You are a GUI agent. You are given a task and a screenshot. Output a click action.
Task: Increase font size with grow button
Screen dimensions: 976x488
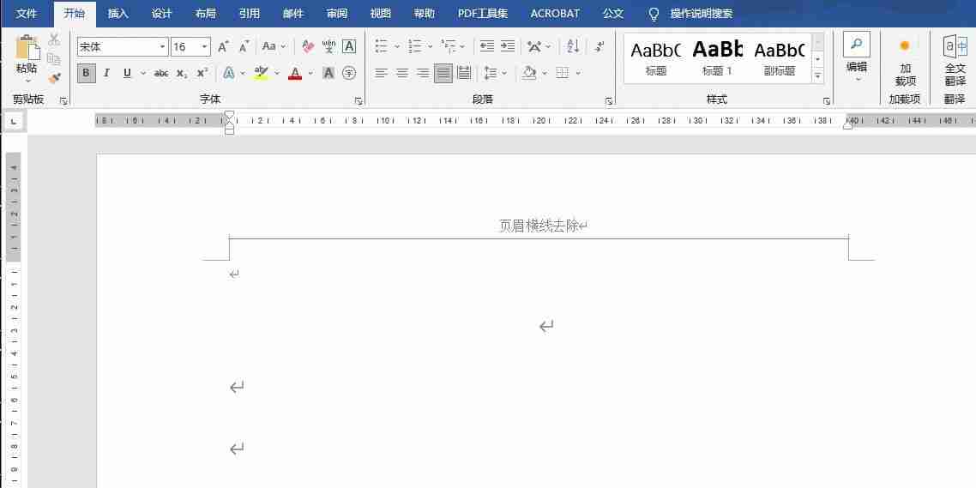224,46
